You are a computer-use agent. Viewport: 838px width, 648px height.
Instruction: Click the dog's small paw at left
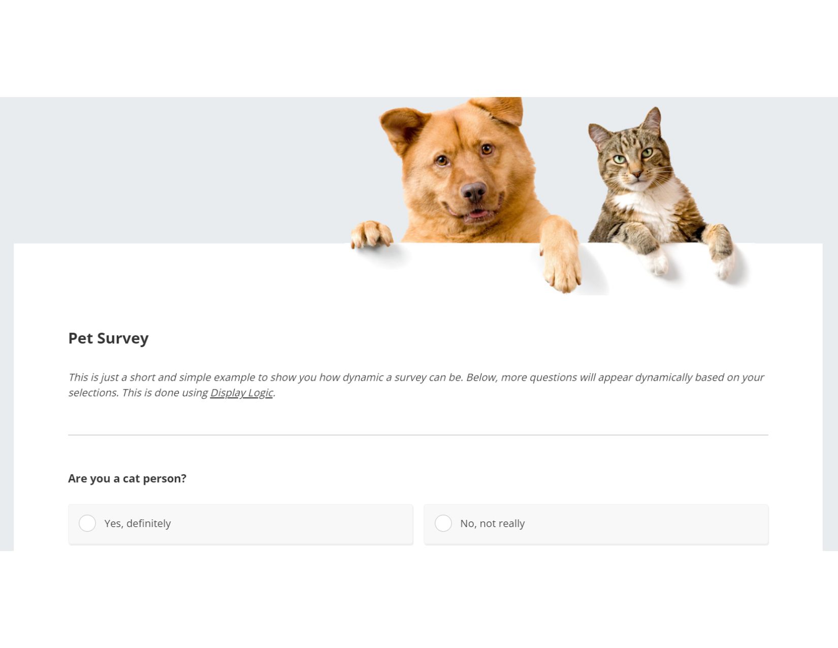(372, 234)
